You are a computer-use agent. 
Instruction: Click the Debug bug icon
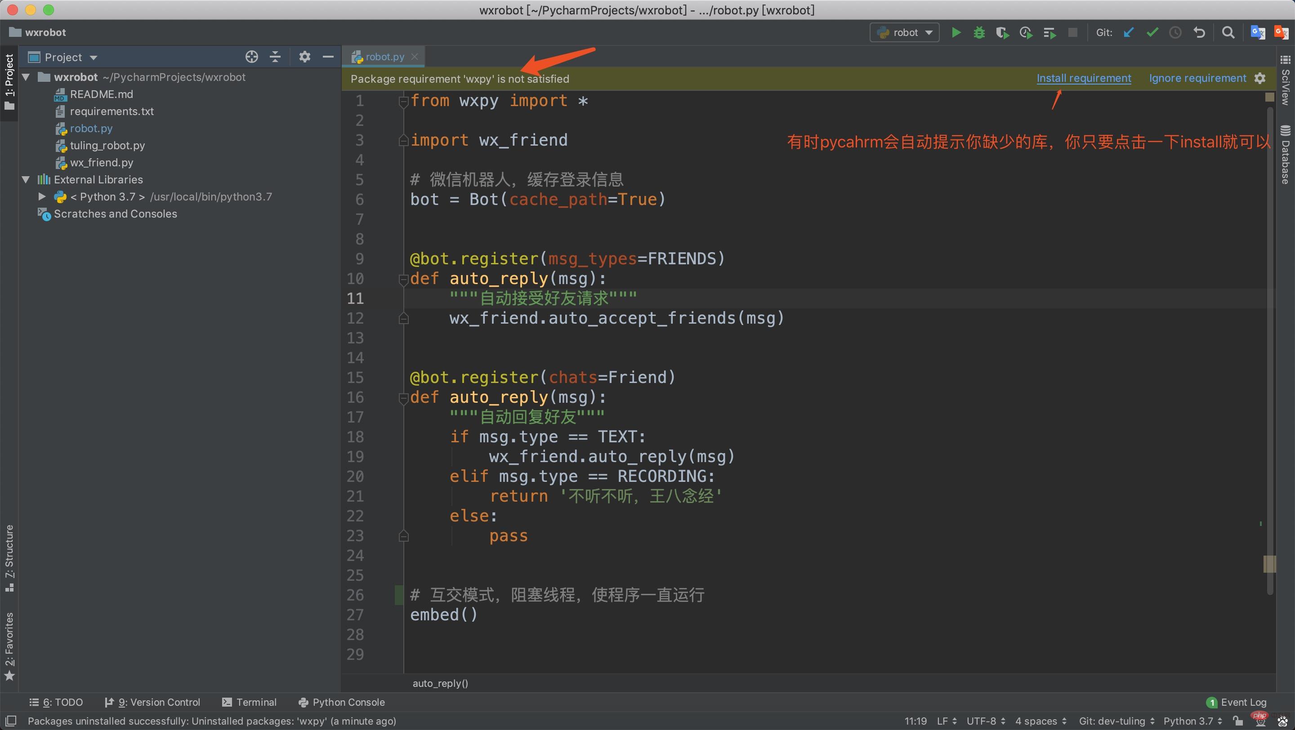(x=979, y=33)
